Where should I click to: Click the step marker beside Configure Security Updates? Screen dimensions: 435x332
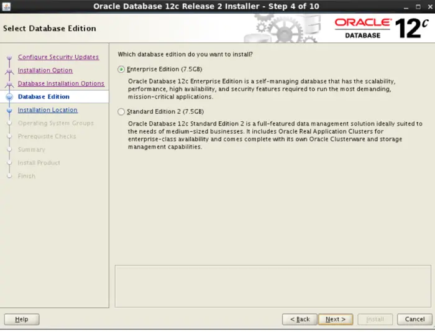9,57
